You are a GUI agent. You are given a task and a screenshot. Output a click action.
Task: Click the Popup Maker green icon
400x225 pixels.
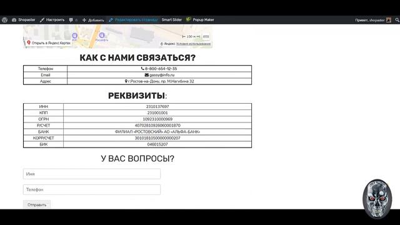[188, 19]
